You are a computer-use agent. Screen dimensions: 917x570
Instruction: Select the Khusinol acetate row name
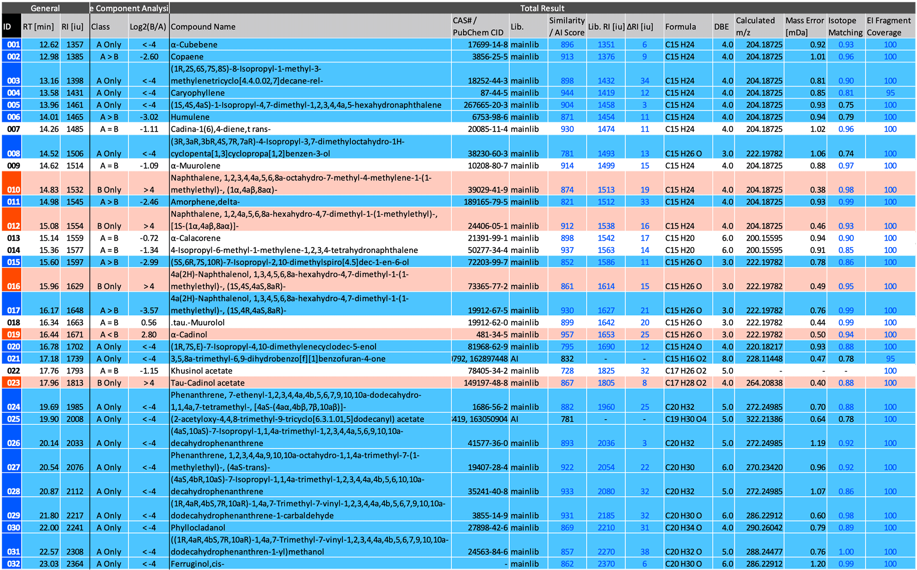click(x=201, y=371)
